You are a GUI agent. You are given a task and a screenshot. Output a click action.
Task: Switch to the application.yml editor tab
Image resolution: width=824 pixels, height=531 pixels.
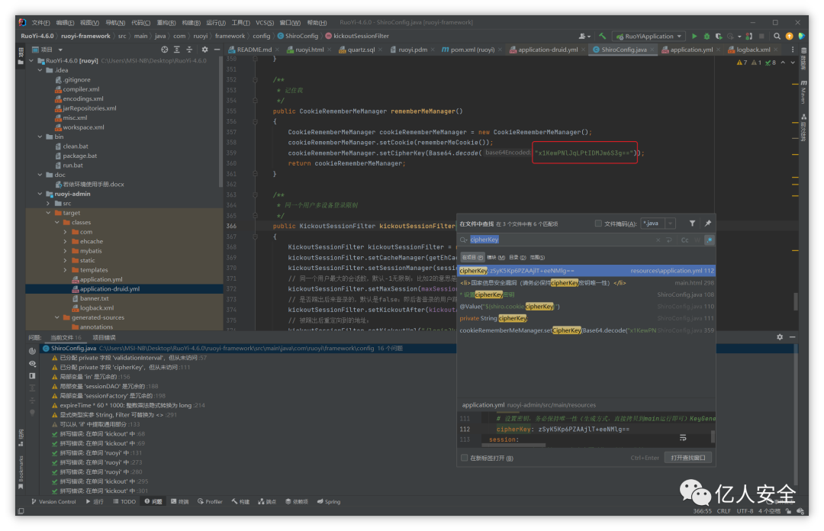(x=690, y=50)
